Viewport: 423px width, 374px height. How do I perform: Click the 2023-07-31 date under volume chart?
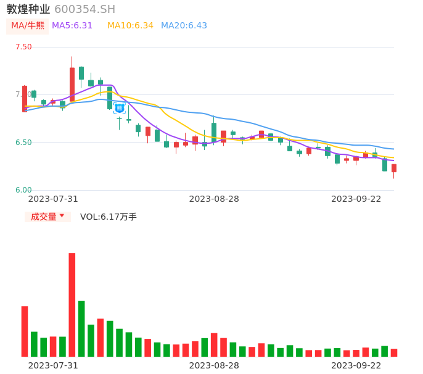click(53, 365)
